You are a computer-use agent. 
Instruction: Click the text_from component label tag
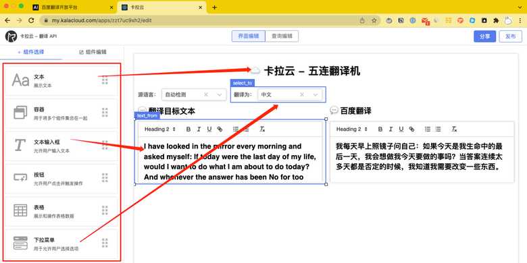[x=147, y=116]
